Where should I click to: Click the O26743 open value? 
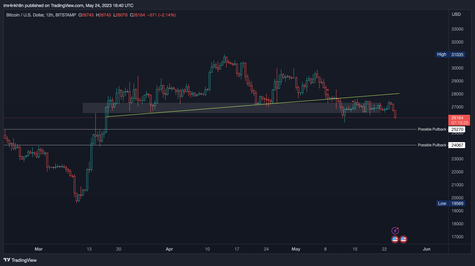86,15
